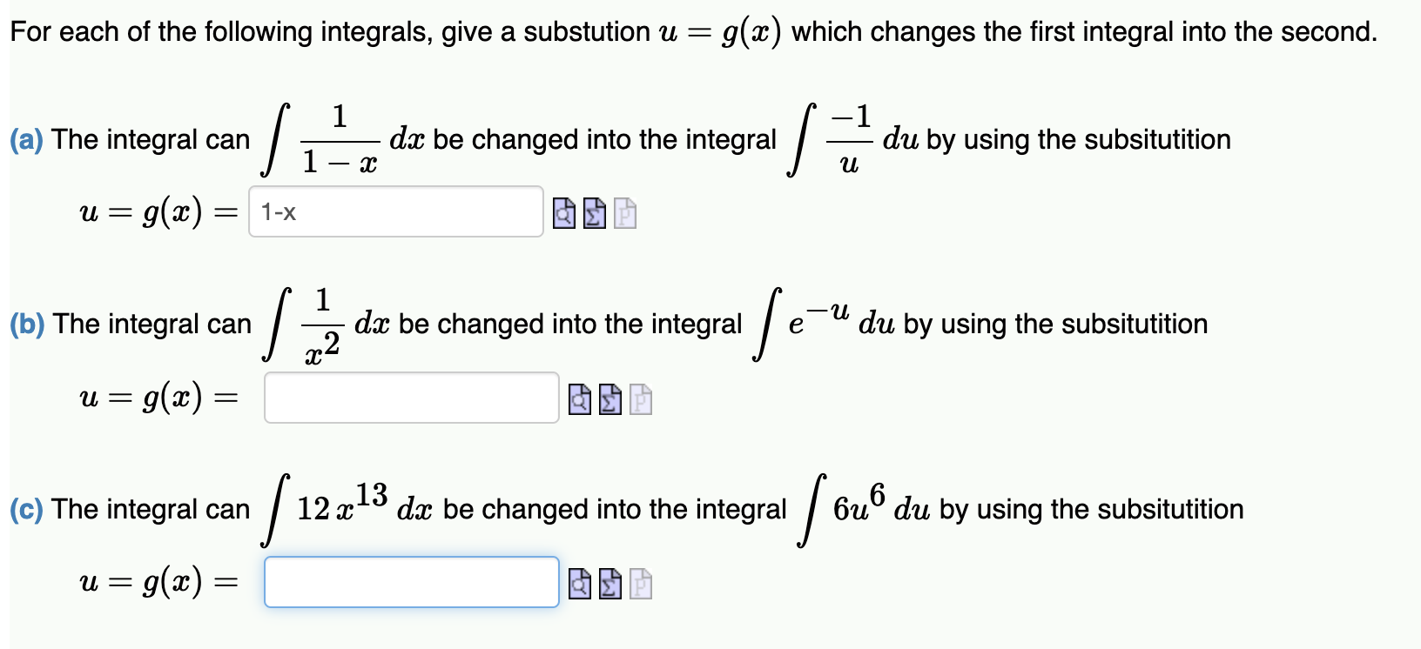Open the equation editor (Σ) for part (a)
The image size is (1421, 649).
coord(594,214)
